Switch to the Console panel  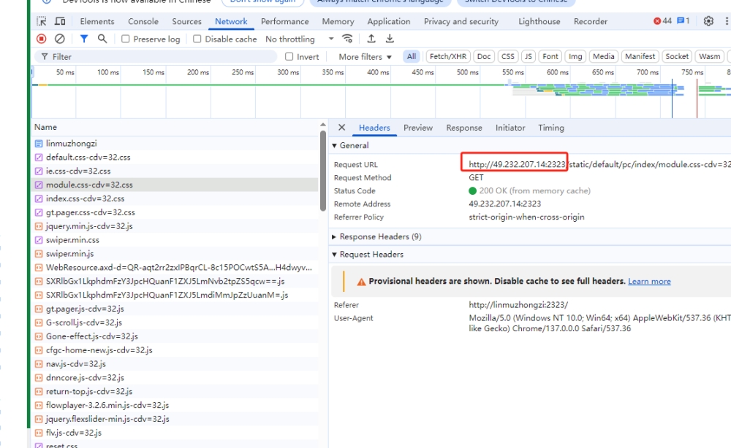click(143, 21)
